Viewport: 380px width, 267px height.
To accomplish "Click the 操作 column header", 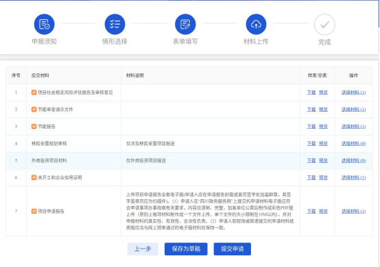I will click(353, 75).
